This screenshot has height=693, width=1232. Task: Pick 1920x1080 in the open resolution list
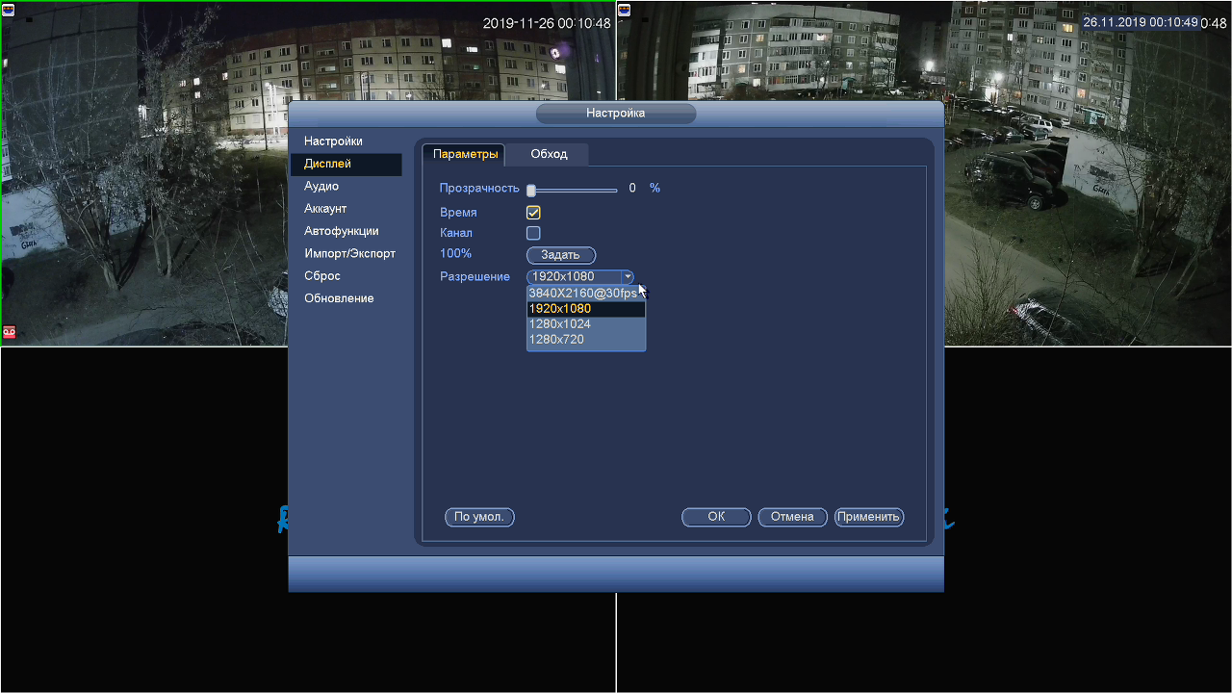pyautogui.click(x=585, y=309)
